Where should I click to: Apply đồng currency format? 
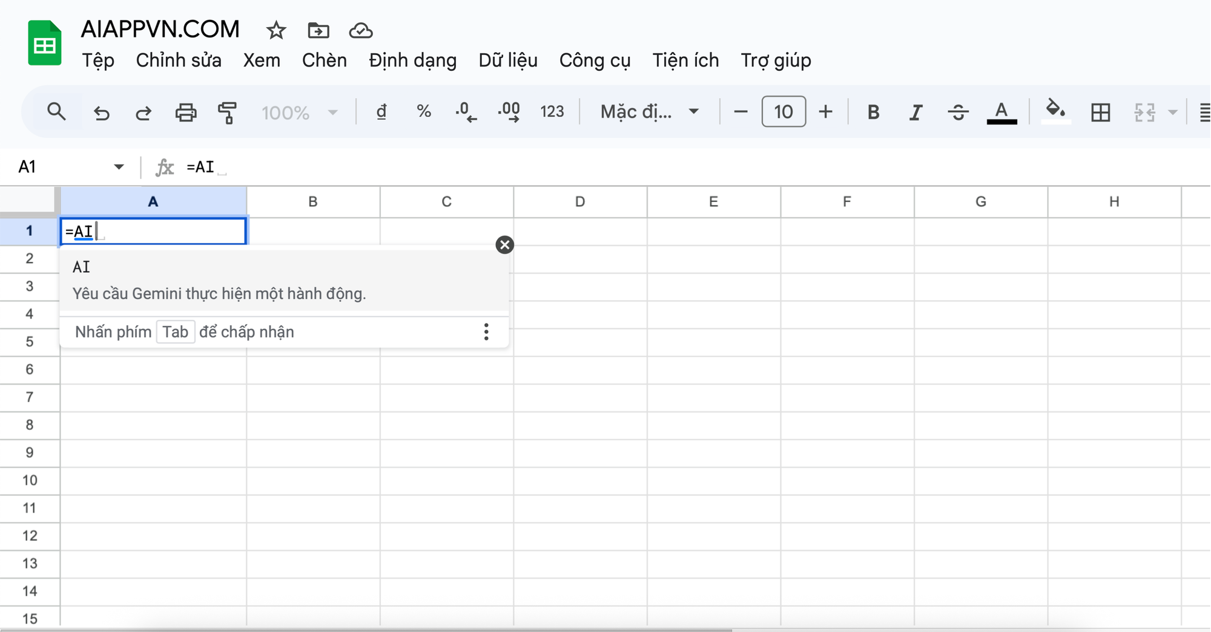click(381, 112)
